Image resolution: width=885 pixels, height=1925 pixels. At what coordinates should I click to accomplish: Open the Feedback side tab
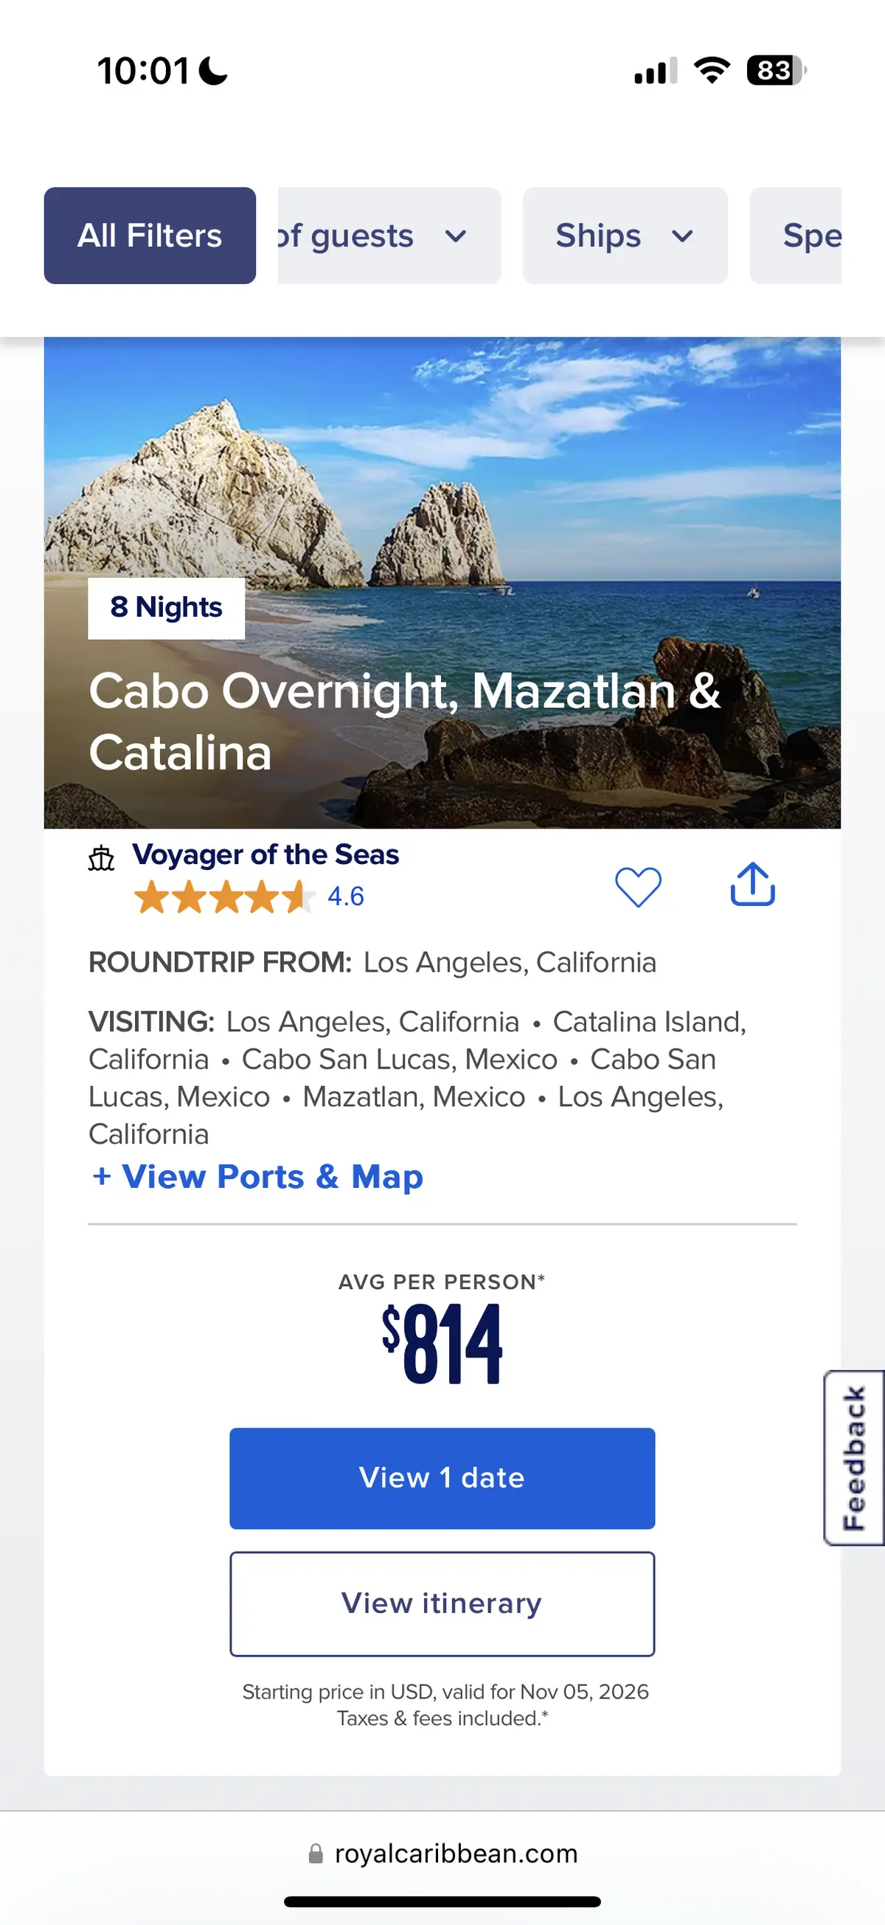point(855,1458)
